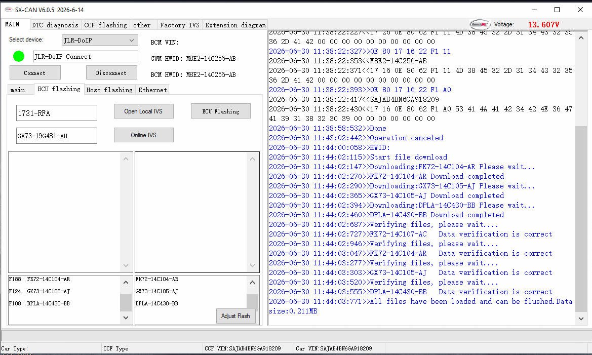
Task: Click the Adjust Flash button
Action: (235, 315)
